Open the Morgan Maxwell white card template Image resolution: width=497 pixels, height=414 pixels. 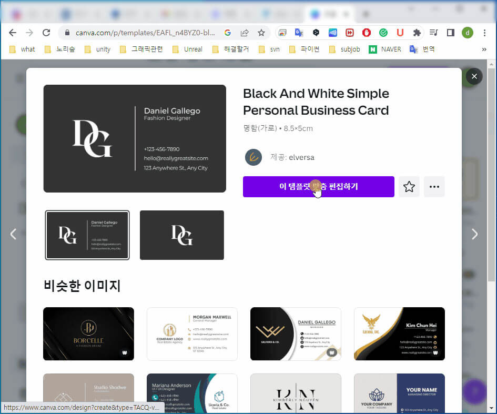(x=192, y=334)
